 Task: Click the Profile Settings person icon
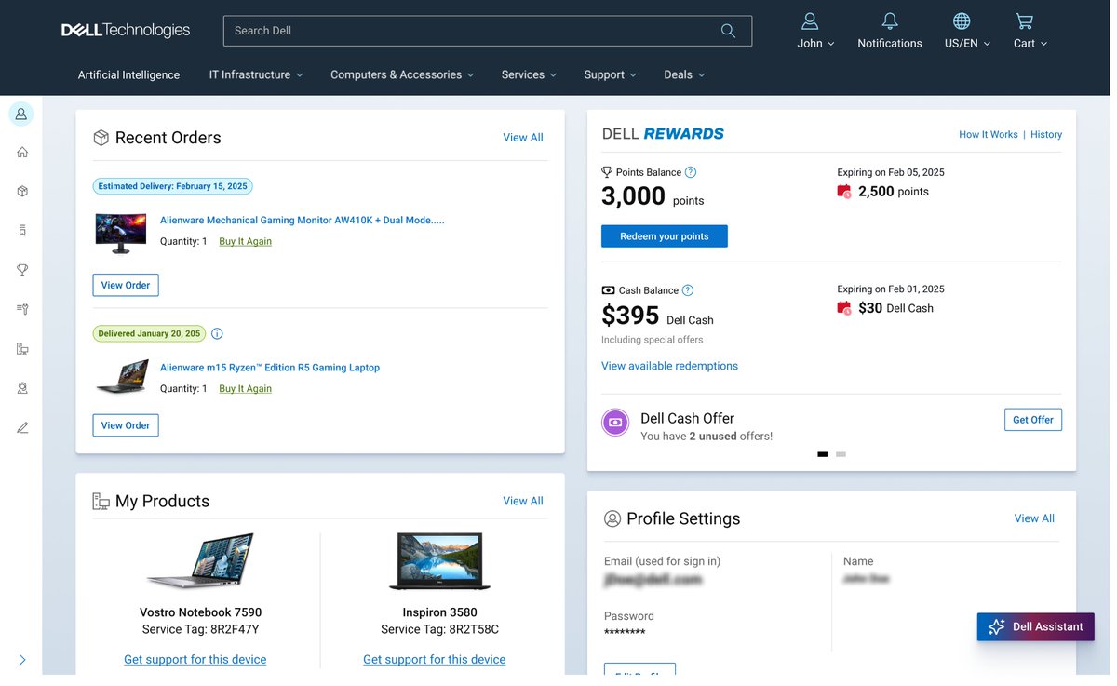(x=612, y=519)
